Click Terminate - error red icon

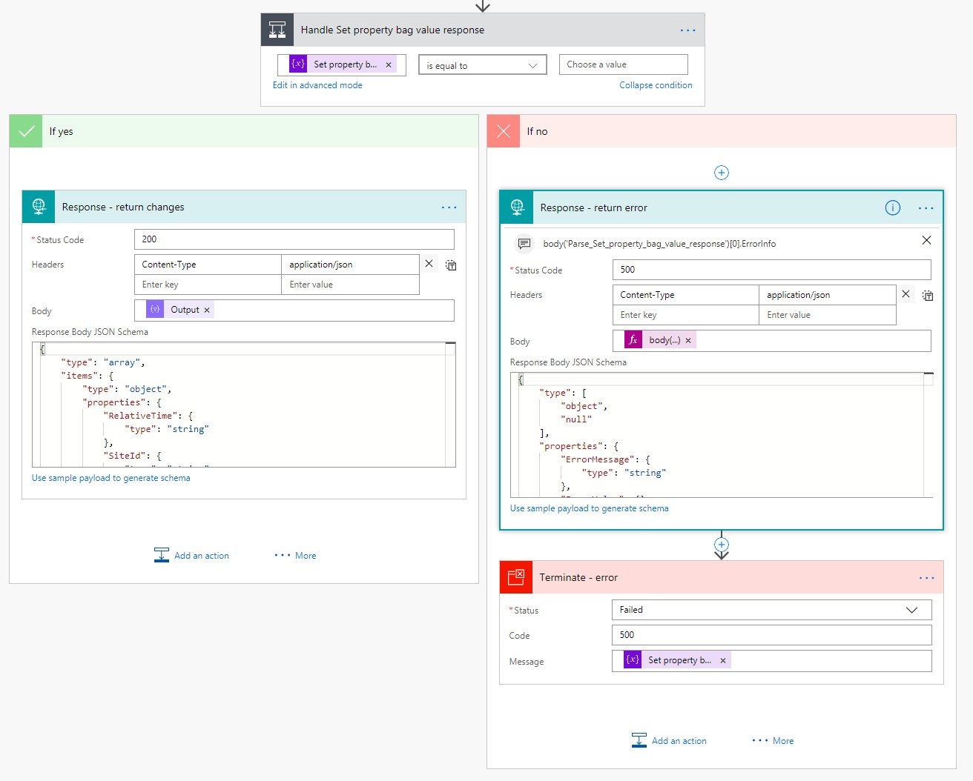tap(516, 577)
